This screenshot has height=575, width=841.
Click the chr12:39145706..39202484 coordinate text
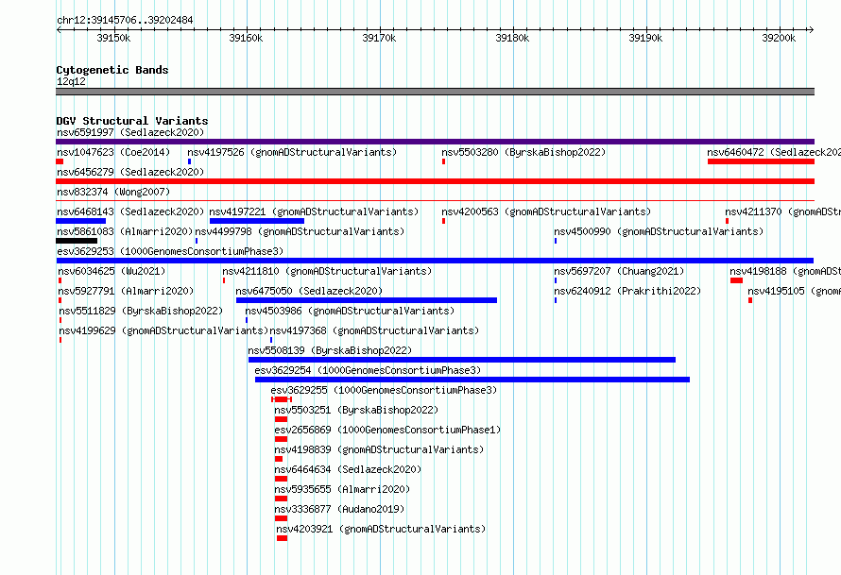125,20
